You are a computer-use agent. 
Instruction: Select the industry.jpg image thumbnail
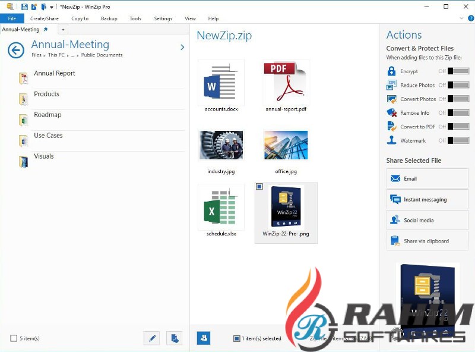(221, 145)
